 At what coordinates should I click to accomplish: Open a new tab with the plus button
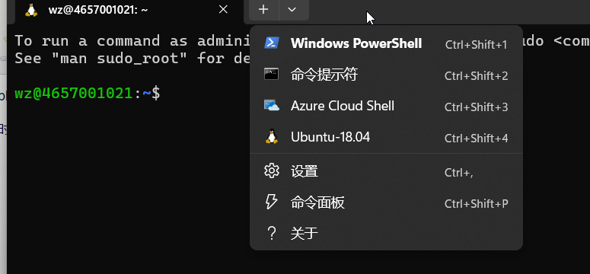263,10
